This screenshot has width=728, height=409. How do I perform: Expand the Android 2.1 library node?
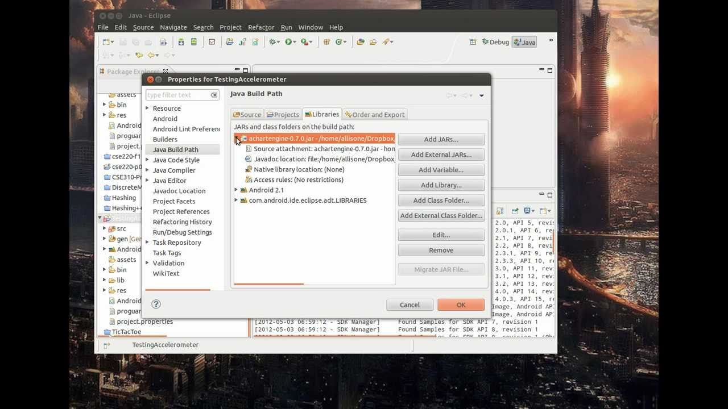tap(237, 190)
